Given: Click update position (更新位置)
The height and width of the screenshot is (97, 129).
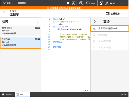Looking at the screenshot, I should point(109,35).
